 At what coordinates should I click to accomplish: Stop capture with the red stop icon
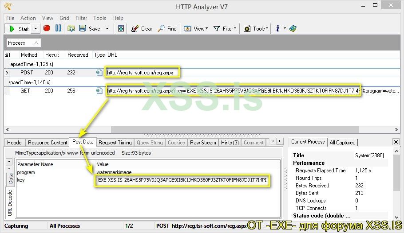(47, 28)
